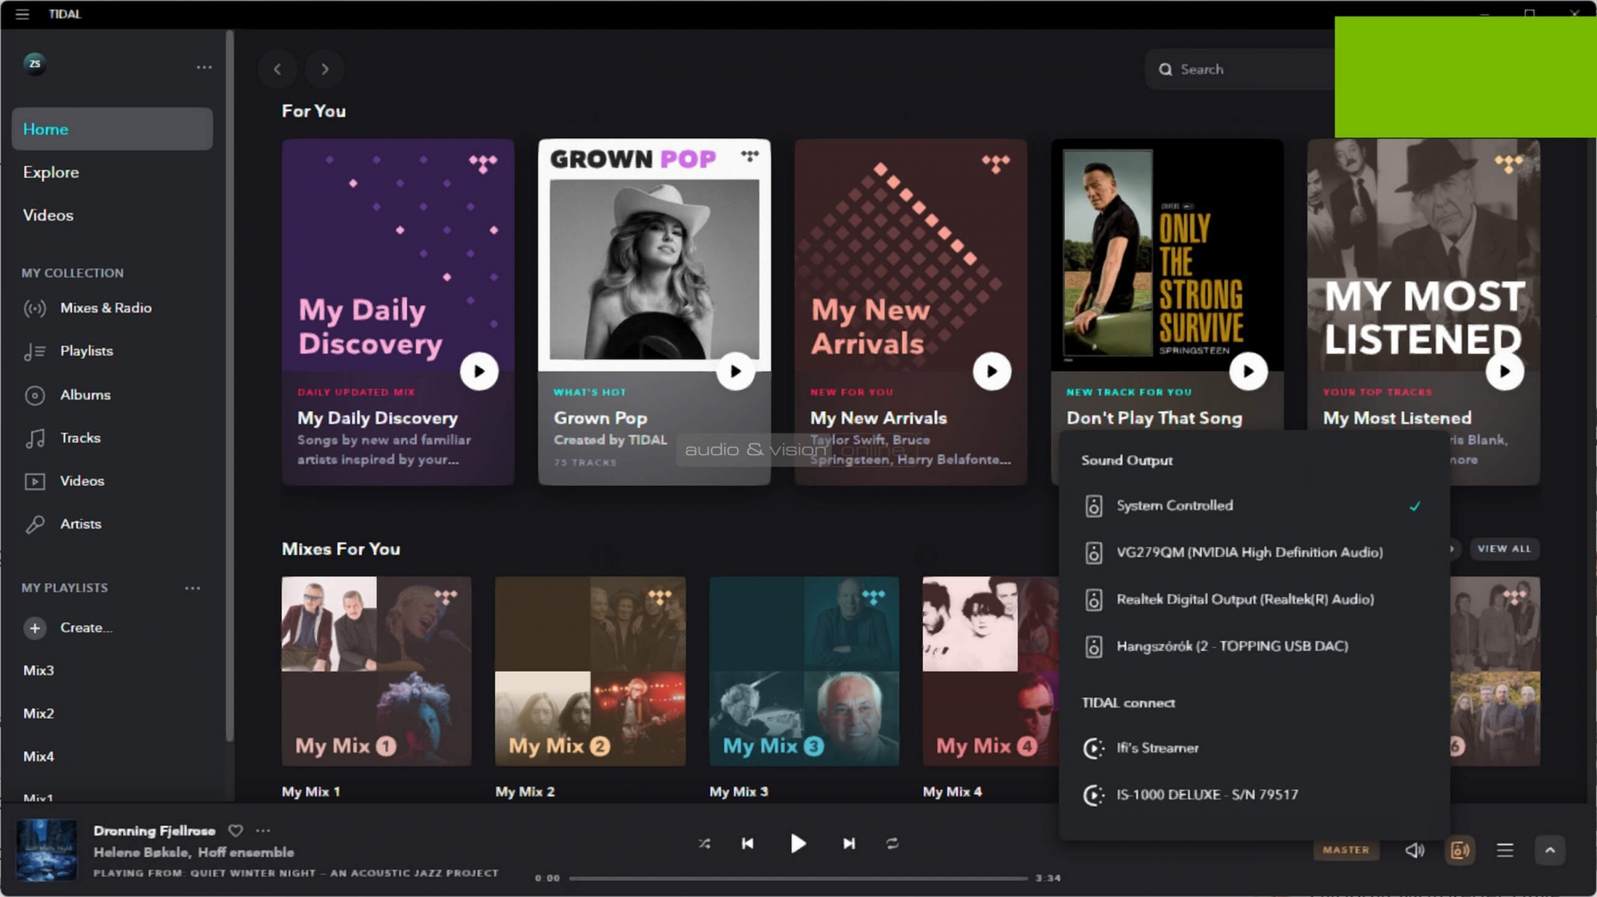The height and width of the screenshot is (897, 1597).
Task: Open artist Helene Bøksle link
Action: 141,853
